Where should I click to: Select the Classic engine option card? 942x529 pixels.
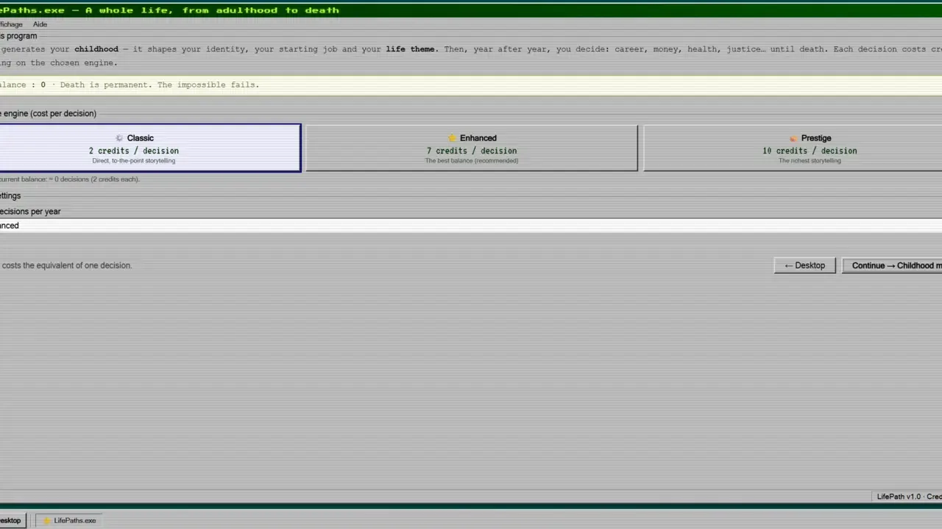click(x=149, y=148)
